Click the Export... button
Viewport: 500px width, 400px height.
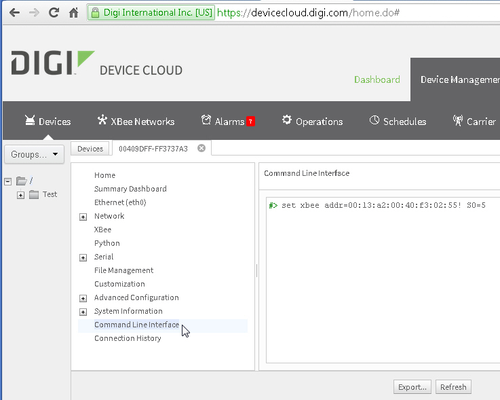(x=412, y=387)
